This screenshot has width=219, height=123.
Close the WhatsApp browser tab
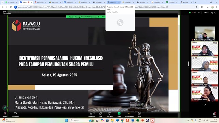tap(17, 2)
